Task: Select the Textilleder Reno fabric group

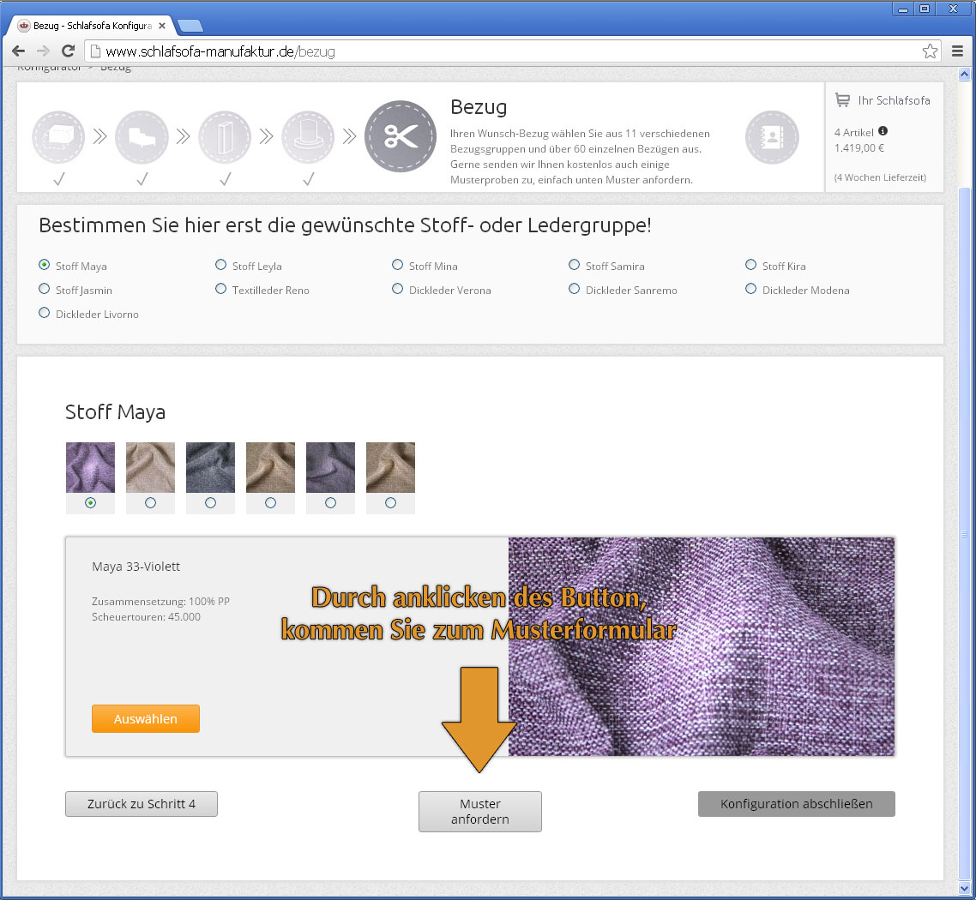Action: click(221, 290)
